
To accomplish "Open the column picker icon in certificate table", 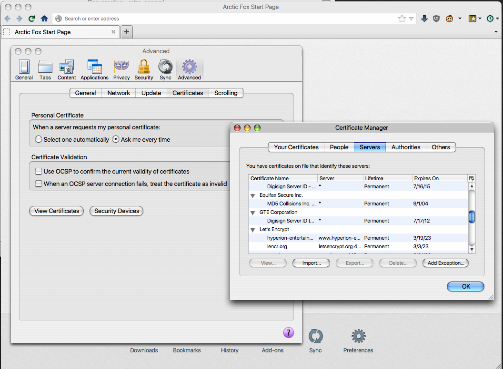I will (471, 178).
